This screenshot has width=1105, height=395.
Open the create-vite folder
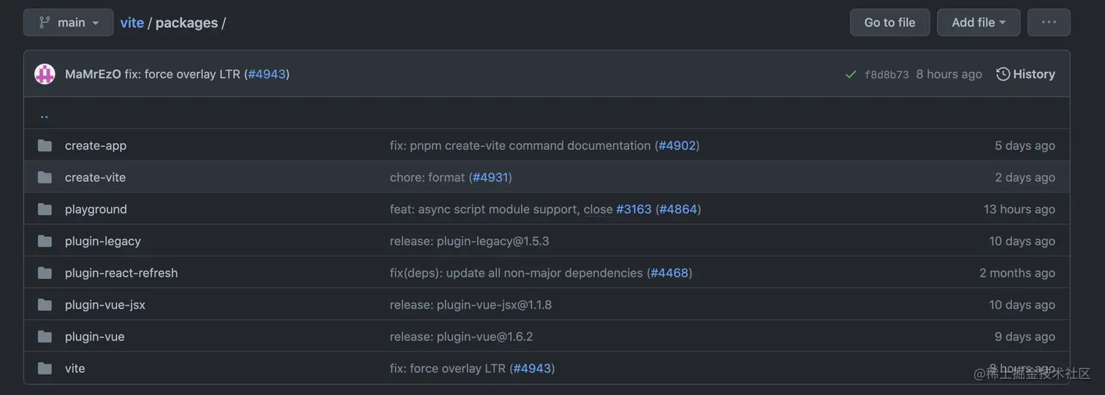95,177
